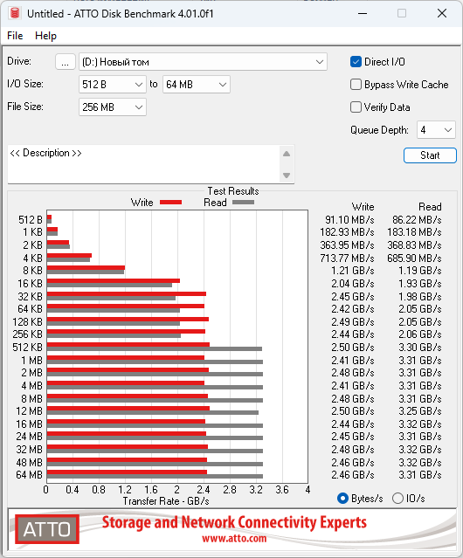Open the Help menu

coord(45,36)
